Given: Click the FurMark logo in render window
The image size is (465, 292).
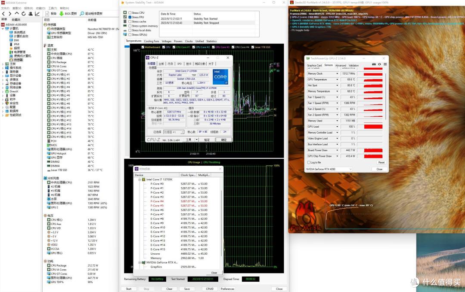Looking at the screenshot, I should tap(305, 216).
